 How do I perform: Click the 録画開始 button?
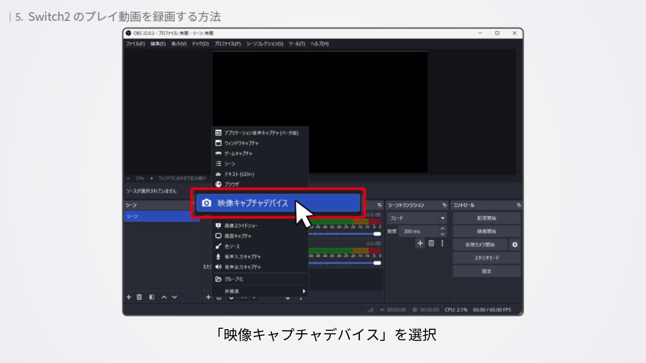486,231
